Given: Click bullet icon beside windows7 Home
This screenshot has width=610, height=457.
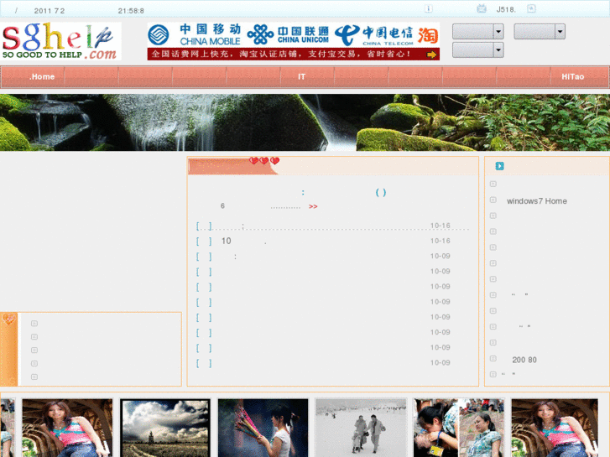Looking at the screenshot, I should click(x=493, y=200).
